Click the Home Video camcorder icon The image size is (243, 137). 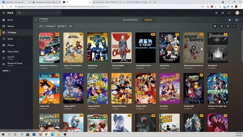4,52
